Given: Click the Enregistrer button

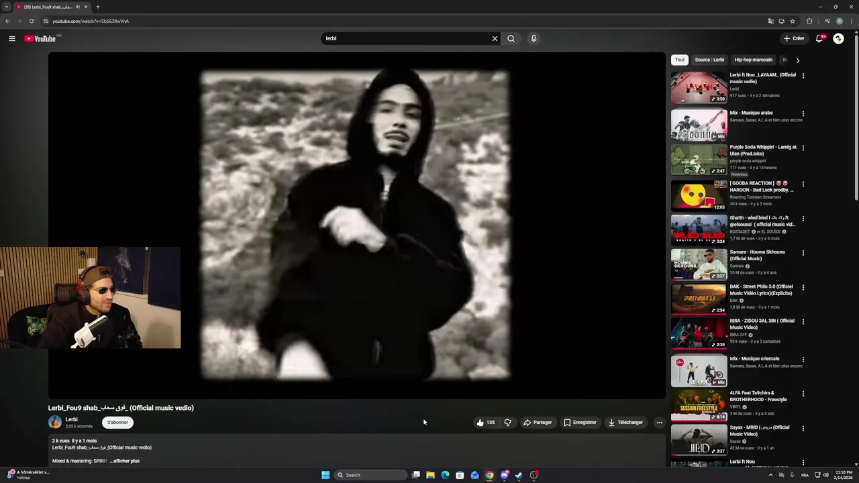Looking at the screenshot, I should coord(580,423).
